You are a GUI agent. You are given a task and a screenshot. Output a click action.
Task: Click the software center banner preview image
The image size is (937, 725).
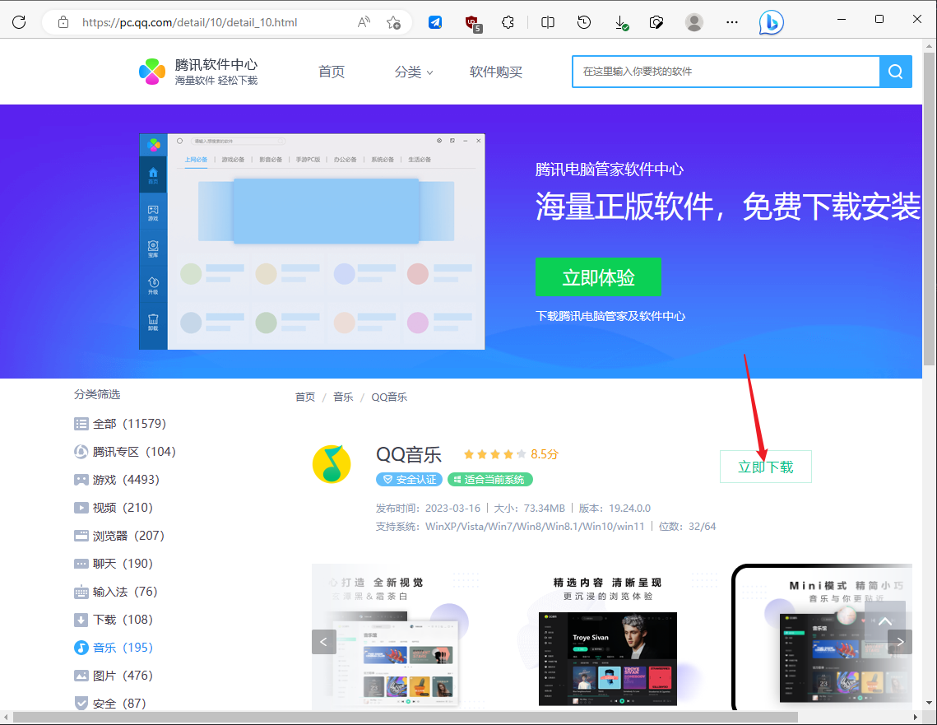click(312, 241)
